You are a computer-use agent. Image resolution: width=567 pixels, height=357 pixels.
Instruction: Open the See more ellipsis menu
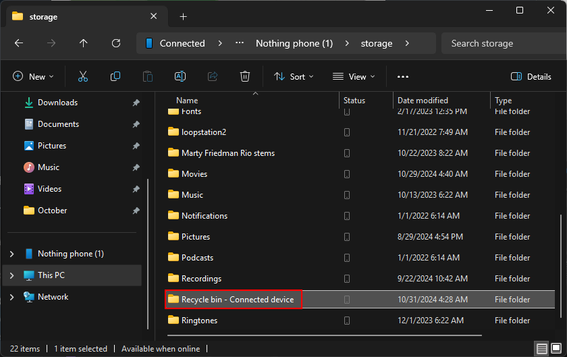click(x=403, y=77)
